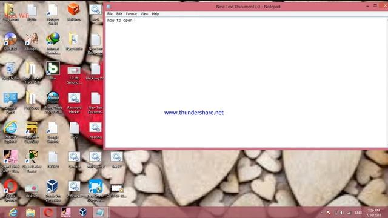
Task: Open the Help menu in Notepad
Action: (x=155, y=14)
